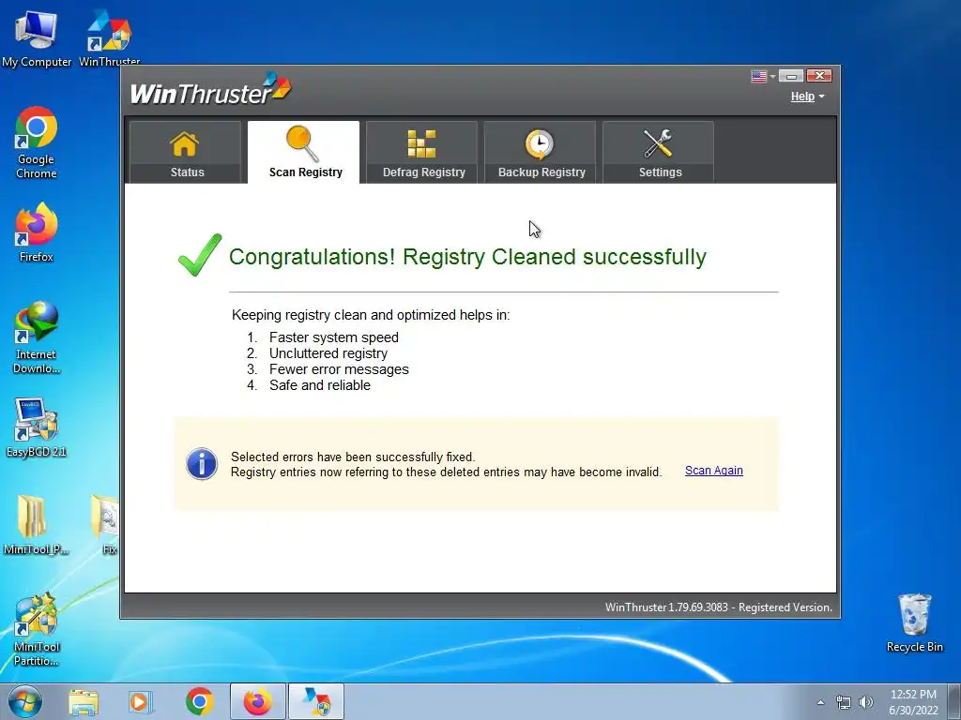Click 'Keeping registry clean and optimized' text

point(371,315)
